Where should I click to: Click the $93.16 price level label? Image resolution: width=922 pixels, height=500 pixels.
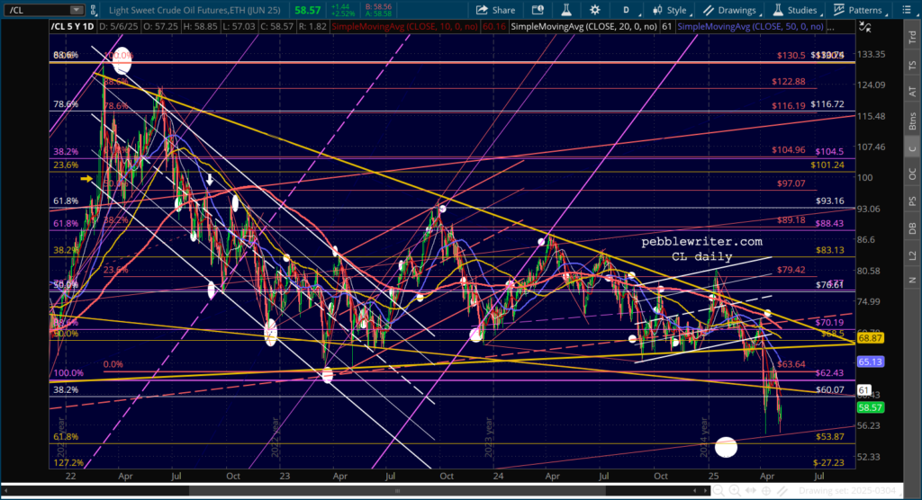tap(829, 201)
